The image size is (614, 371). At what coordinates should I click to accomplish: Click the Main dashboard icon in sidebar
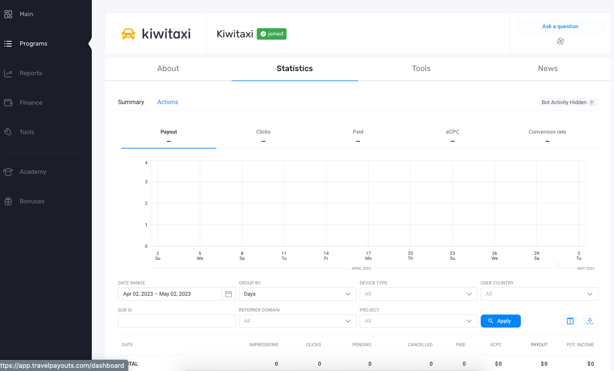tap(8, 14)
